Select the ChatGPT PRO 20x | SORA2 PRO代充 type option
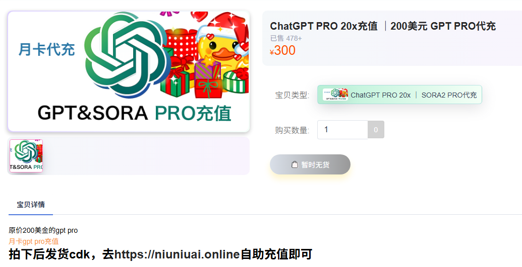522x267 pixels. 399,95
